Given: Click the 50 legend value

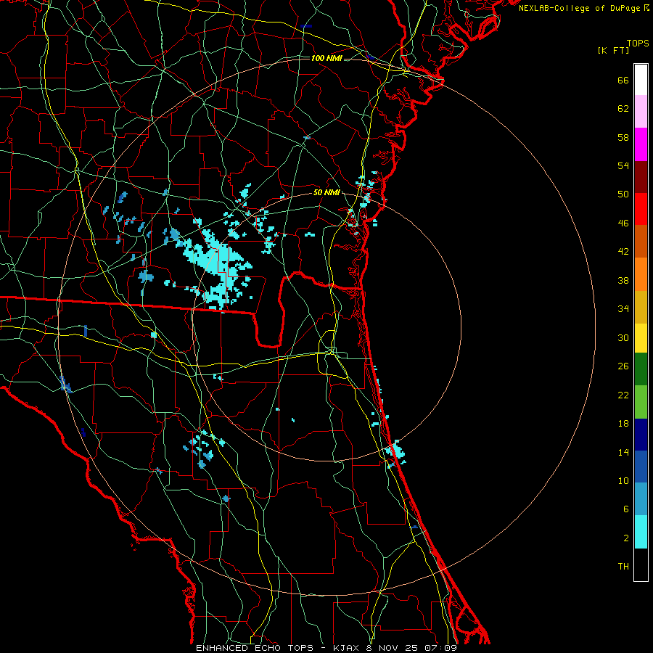Looking at the screenshot, I should click(623, 194).
